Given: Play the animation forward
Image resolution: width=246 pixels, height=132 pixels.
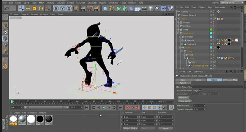Looking at the screenshot, I should [x=104, y=107].
